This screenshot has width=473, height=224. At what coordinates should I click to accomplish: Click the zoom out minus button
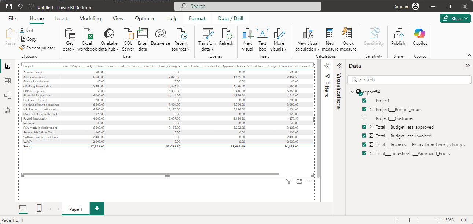click(x=397, y=220)
